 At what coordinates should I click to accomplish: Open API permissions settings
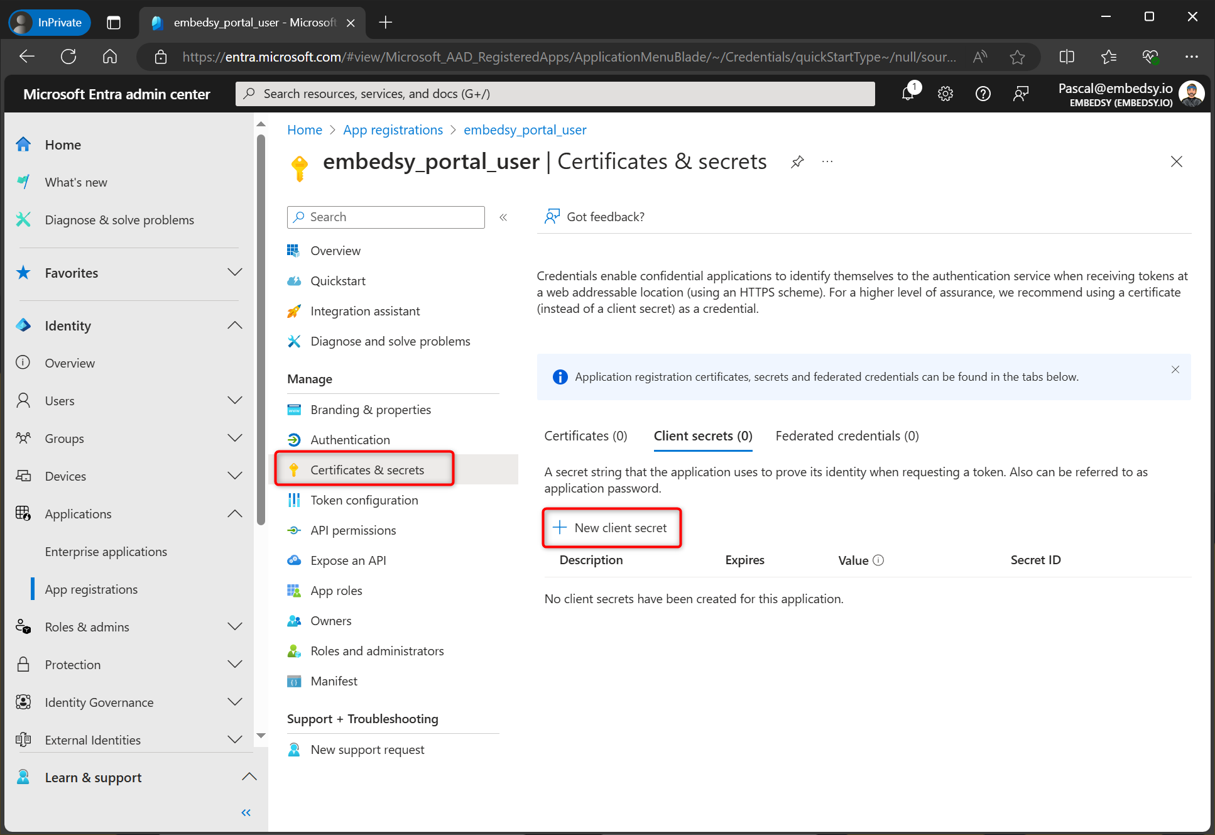[353, 530]
